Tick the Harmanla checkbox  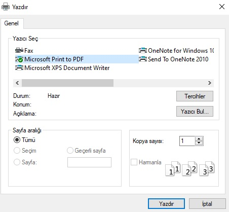[134, 162]
